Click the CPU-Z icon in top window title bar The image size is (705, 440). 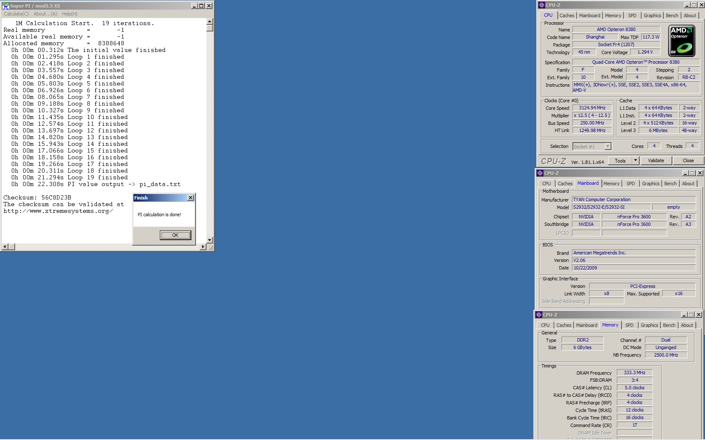click(x=542, y=5)
